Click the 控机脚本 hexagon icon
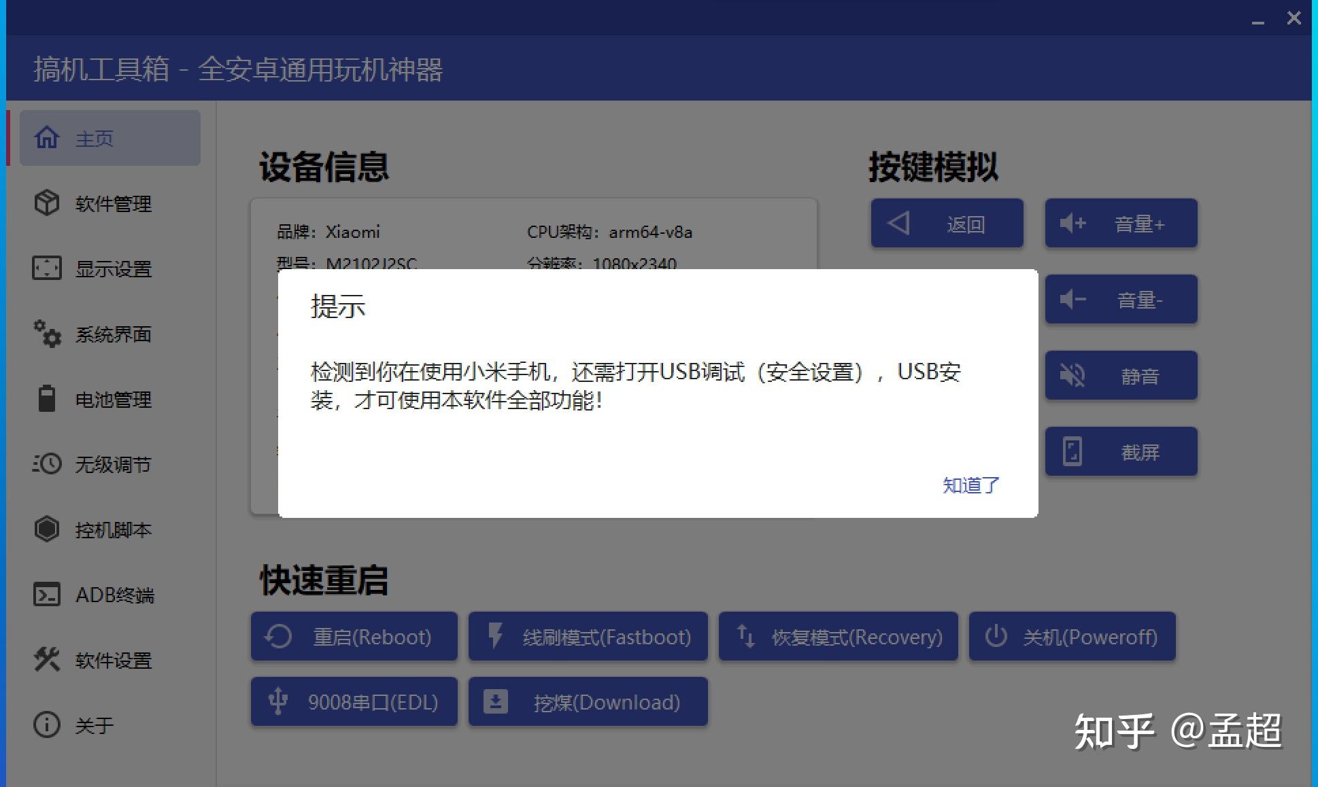 coord(47,529)
